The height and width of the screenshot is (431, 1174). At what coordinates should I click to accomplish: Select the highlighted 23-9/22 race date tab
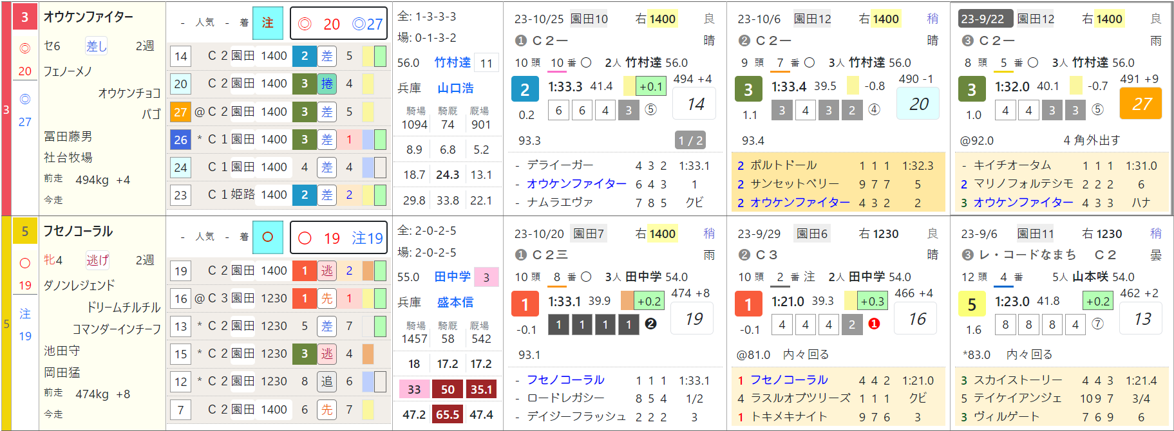[985, 19]
